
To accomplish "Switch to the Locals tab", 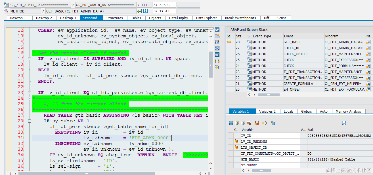I will (x=288, y=111).
